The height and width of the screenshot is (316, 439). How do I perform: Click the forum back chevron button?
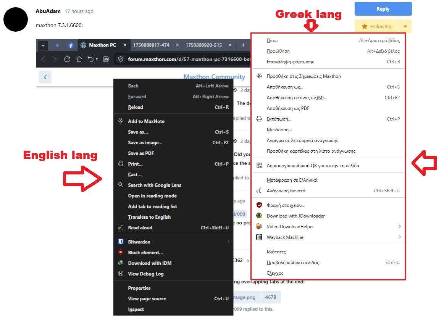point(45,77)
